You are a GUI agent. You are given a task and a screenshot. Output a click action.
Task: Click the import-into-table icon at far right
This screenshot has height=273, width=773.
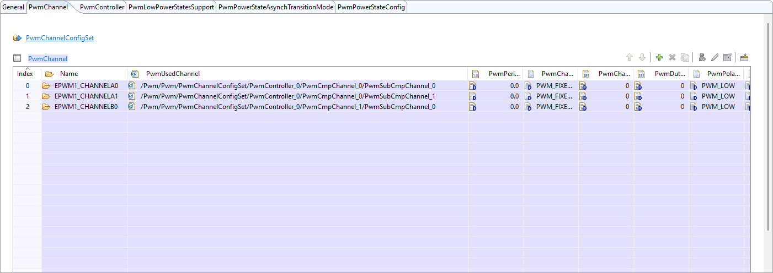[x=744, y=57]
